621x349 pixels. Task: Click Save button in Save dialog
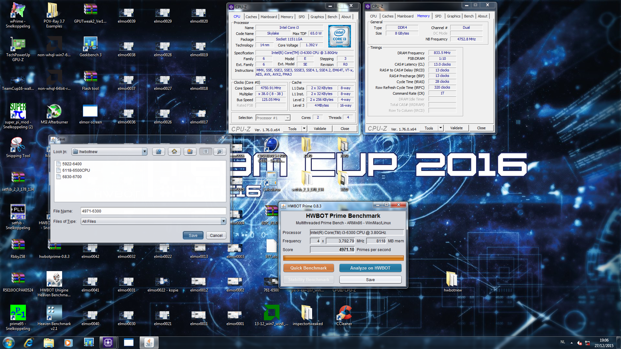click(x=193, y=235)
